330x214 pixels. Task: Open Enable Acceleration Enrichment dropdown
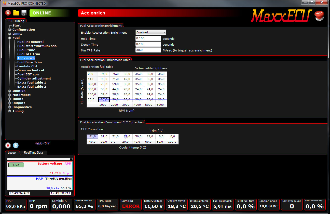(x=151, y=32)
